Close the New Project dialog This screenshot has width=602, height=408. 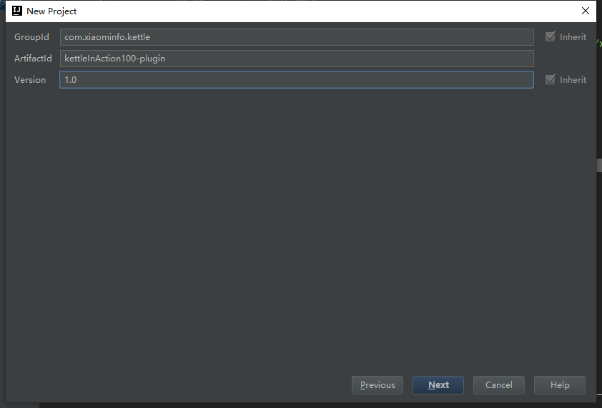585,11
